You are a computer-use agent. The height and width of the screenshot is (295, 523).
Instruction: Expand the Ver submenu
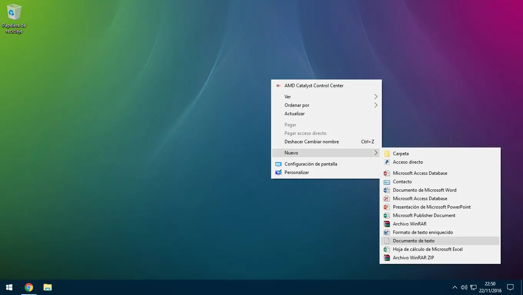(326, 97)
